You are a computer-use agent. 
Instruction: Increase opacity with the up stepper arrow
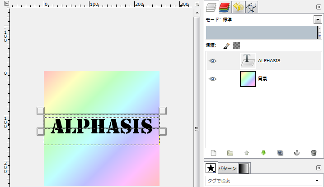click(319, 28)
